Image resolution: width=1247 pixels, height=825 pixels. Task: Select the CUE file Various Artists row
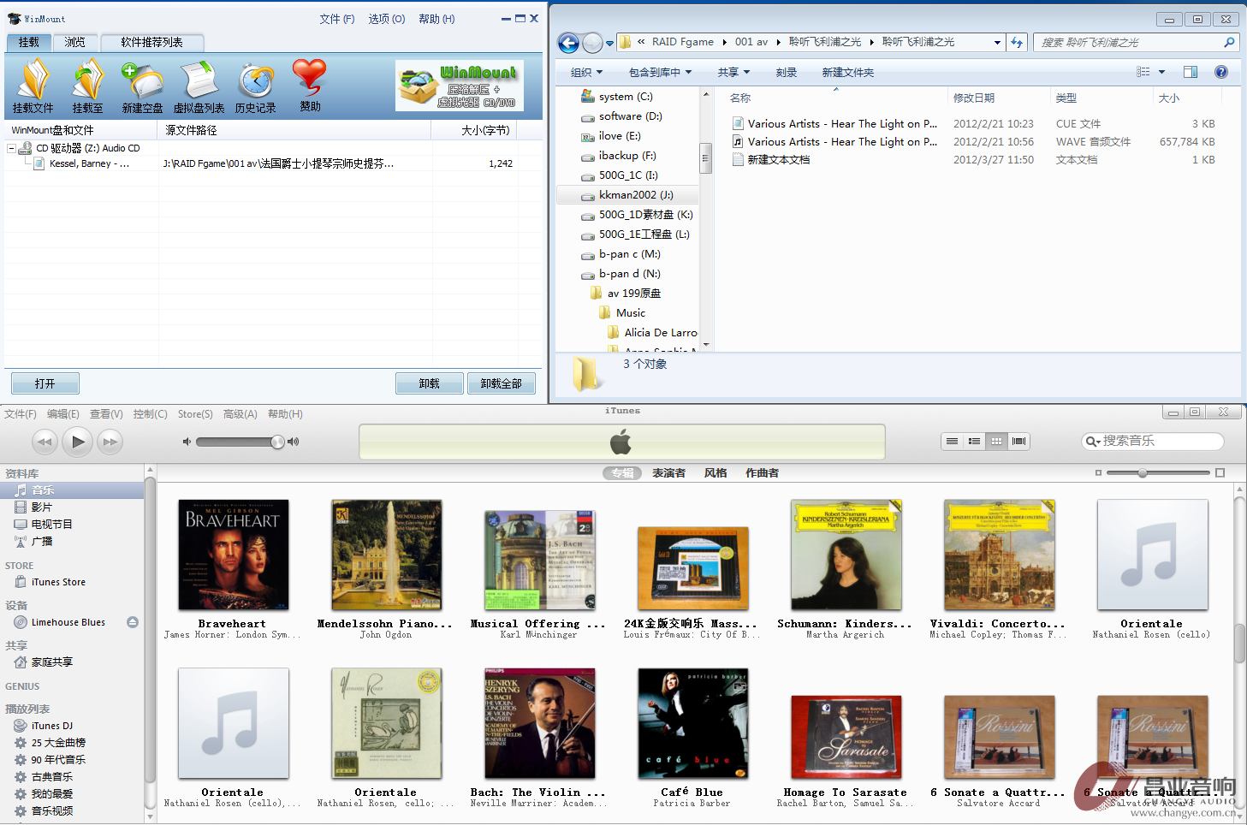[973, 124]
